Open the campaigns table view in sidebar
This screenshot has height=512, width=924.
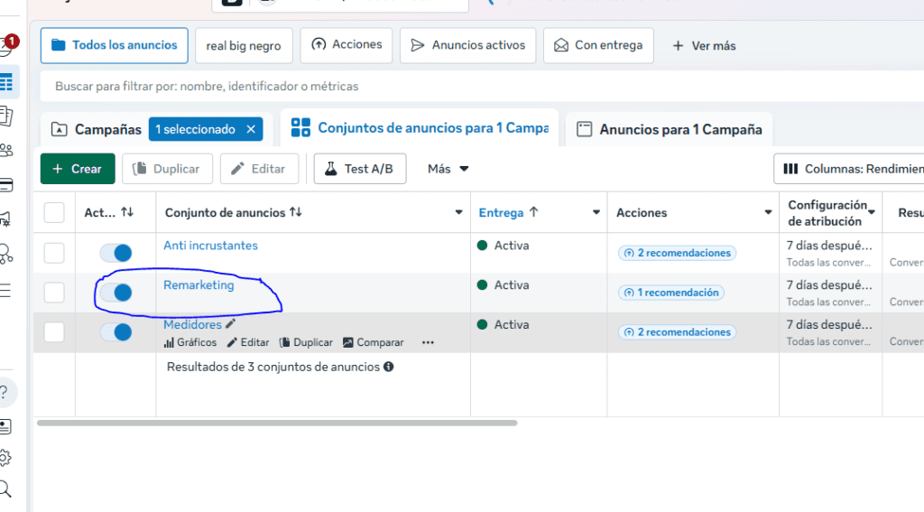point(6,82)
